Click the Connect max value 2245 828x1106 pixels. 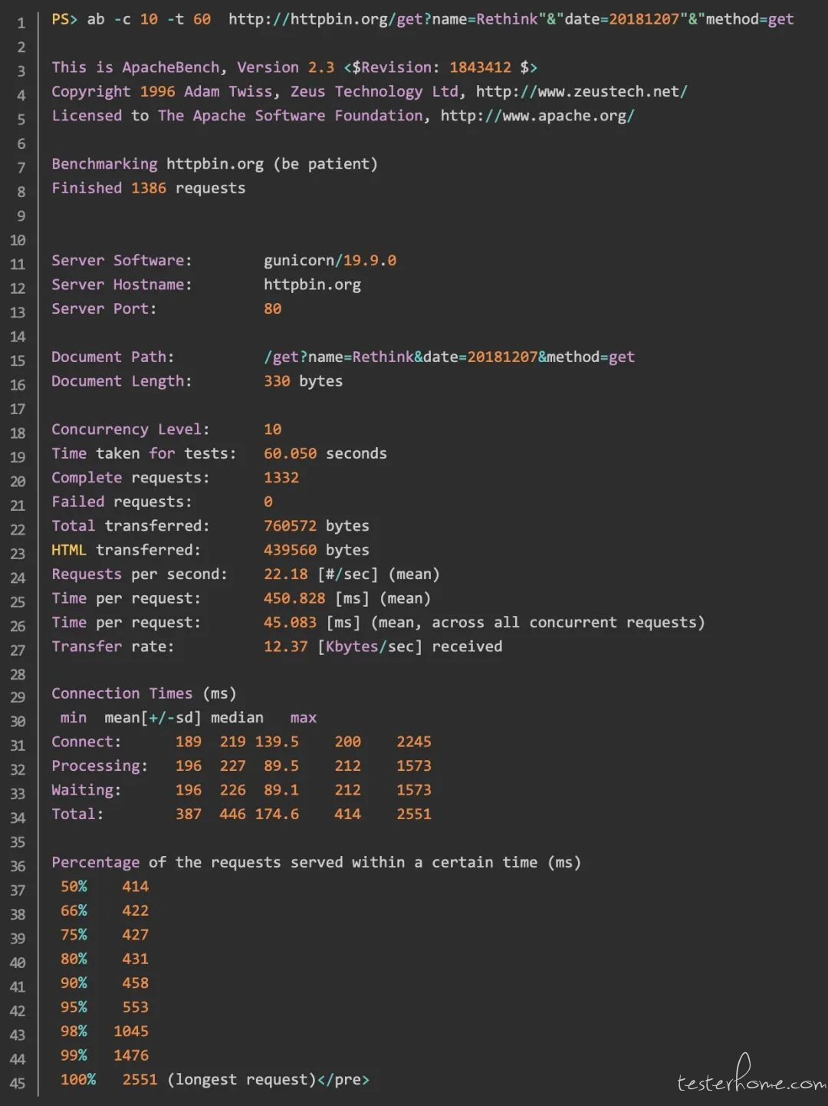[414, 742]
